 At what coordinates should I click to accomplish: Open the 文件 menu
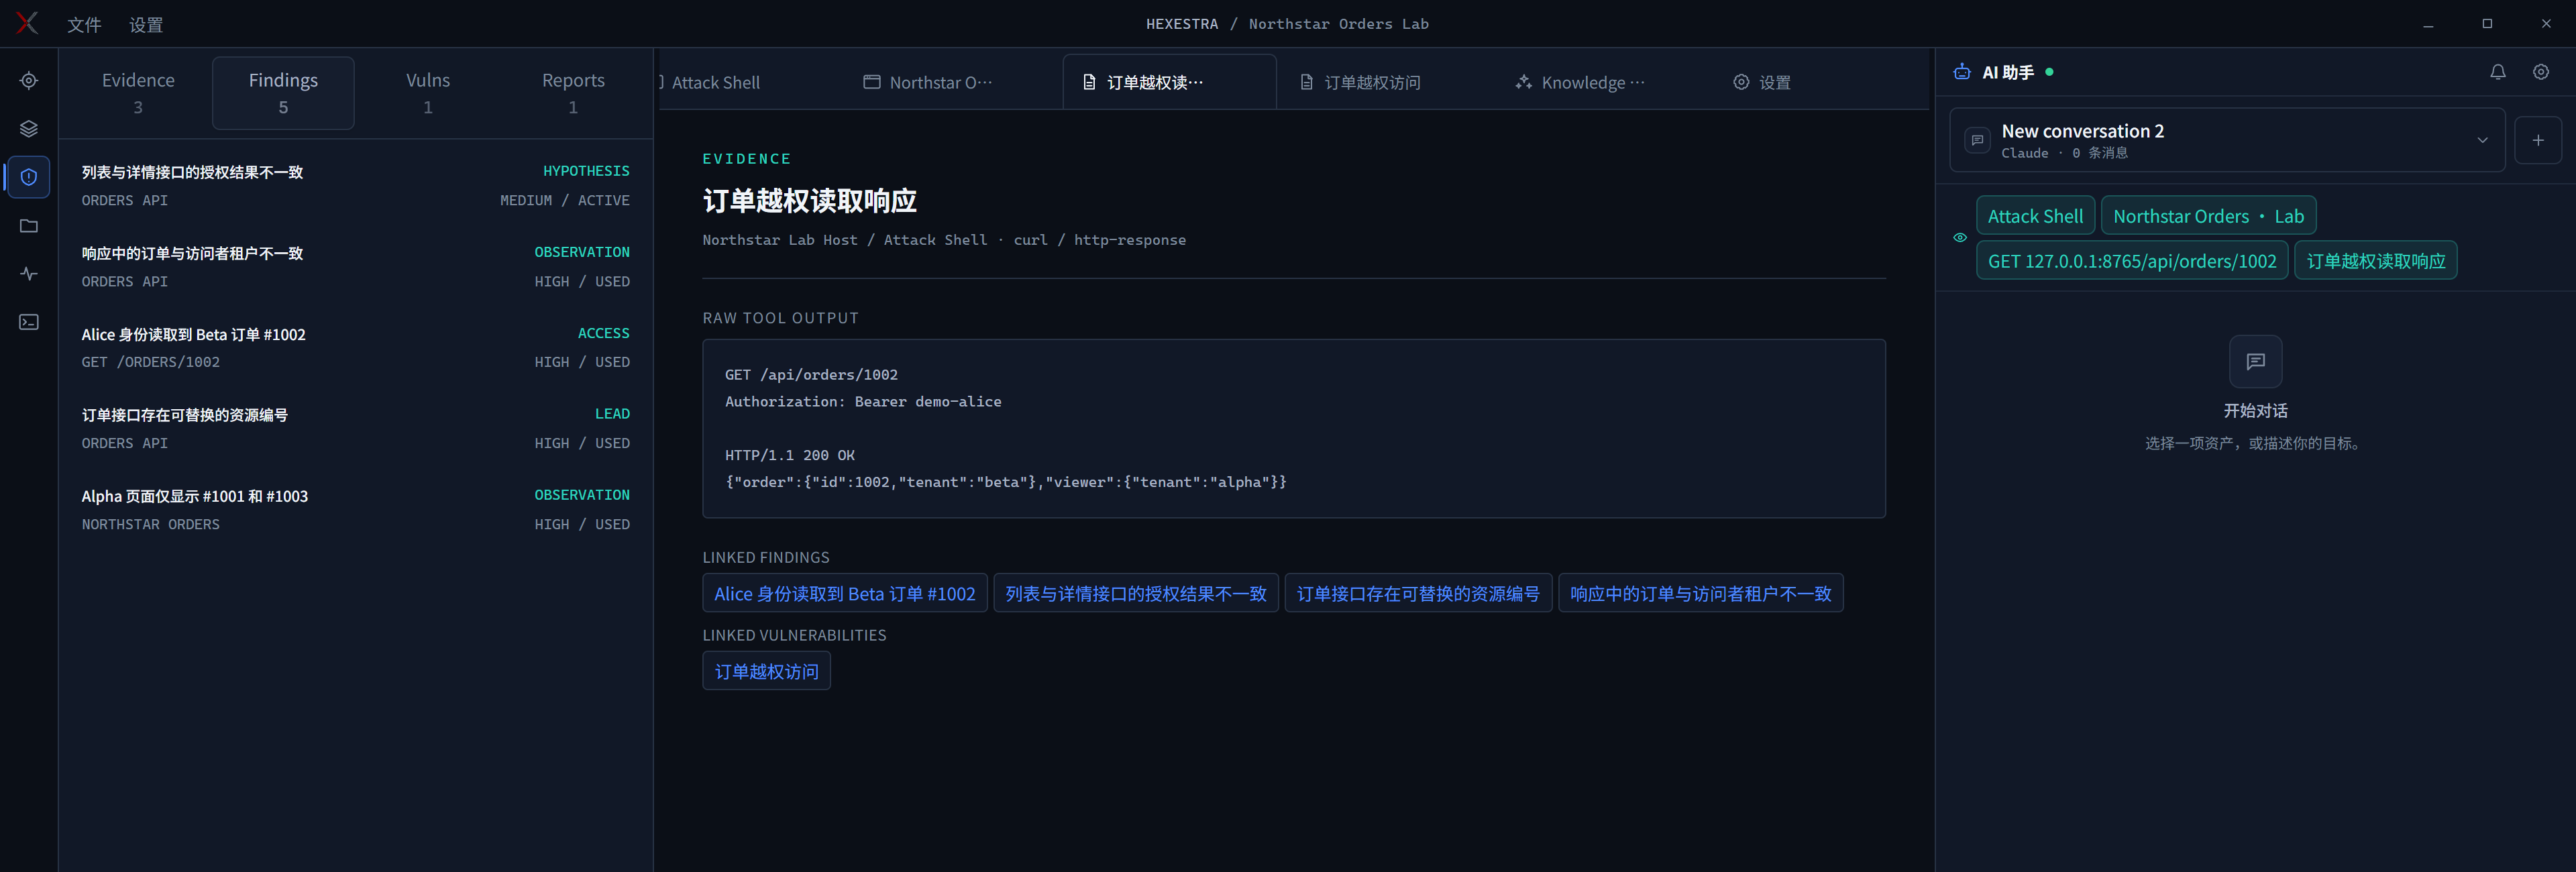[x=84, y=24]
